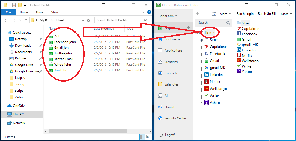Open the File tab in Explorer

8,12
